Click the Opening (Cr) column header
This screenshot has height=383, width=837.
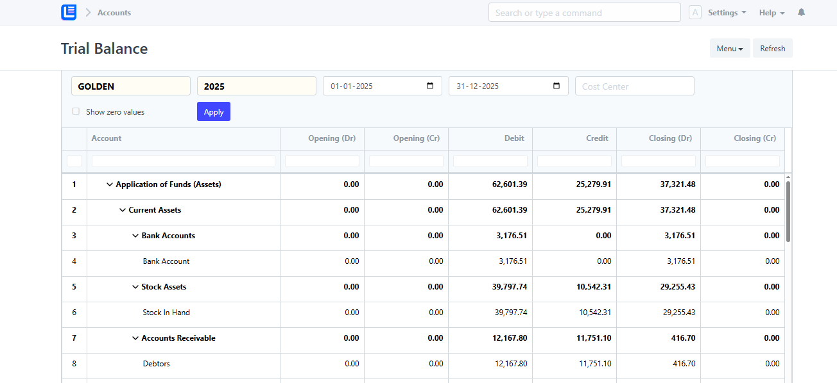pos(406,138)
